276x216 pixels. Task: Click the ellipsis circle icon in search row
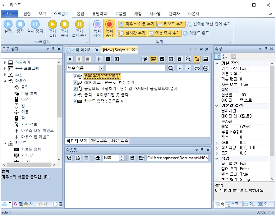coord(205,68)
